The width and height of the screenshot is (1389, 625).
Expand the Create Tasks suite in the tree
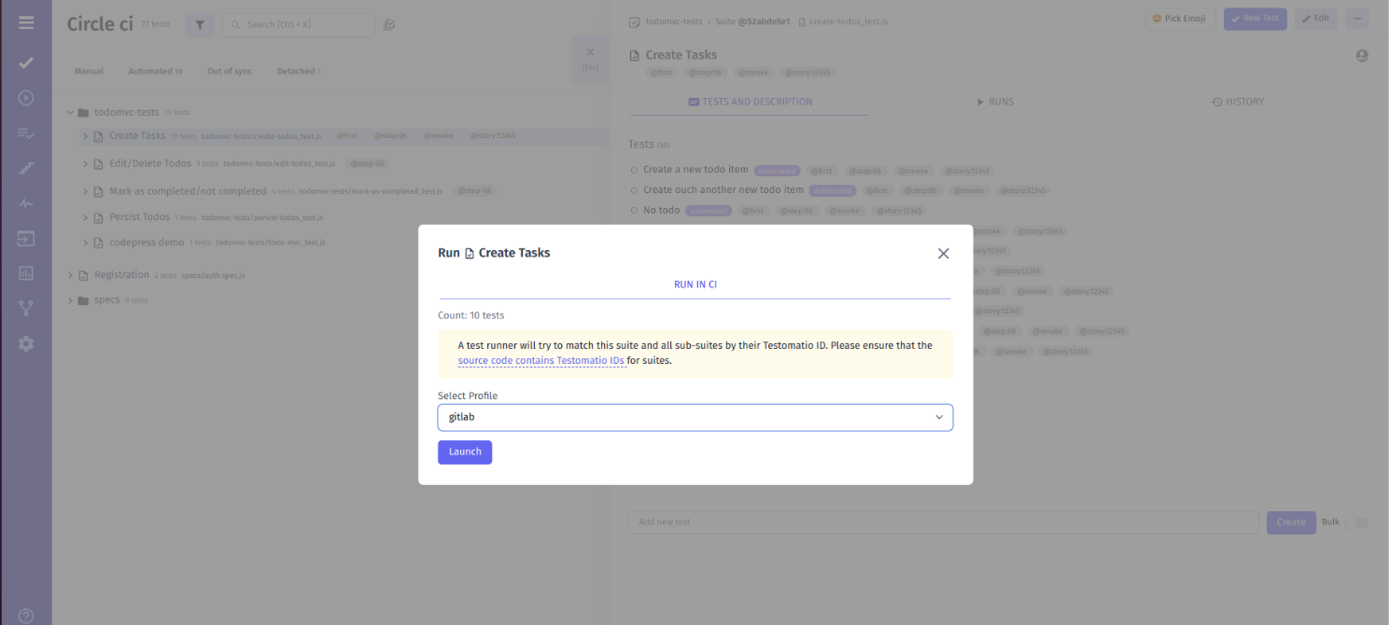point(84,135)
